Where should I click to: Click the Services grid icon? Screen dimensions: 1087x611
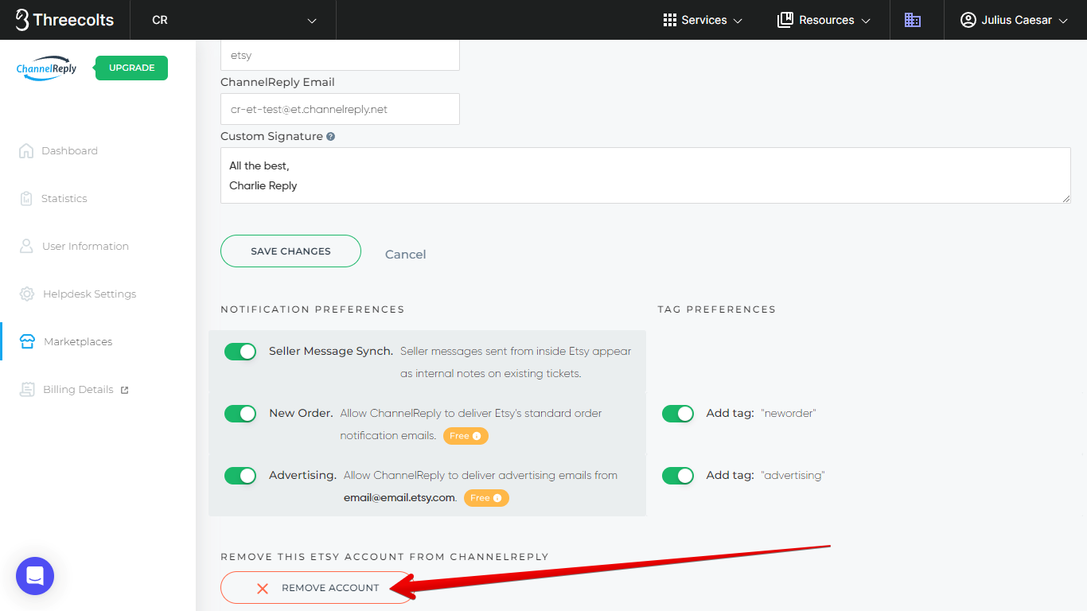(670, 20)
